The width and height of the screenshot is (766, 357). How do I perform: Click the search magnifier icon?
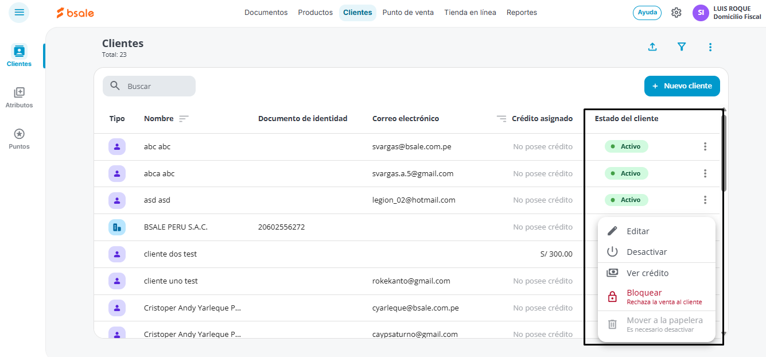pyautogui.click(x=115, y=86)
